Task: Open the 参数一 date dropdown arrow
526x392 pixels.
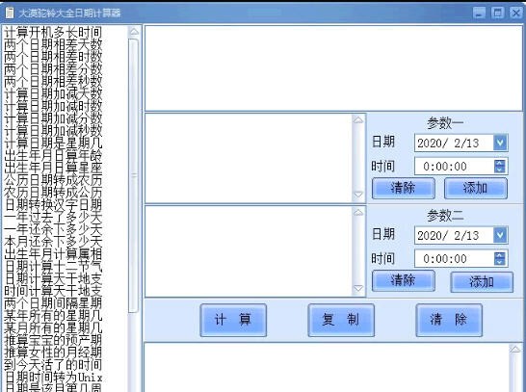Action: point(500,143)
